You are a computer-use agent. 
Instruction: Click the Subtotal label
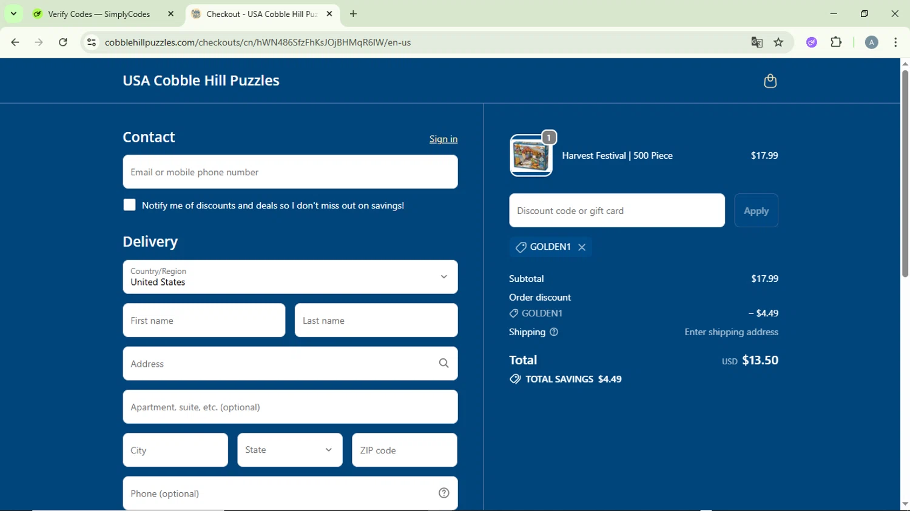pos(527,279)
